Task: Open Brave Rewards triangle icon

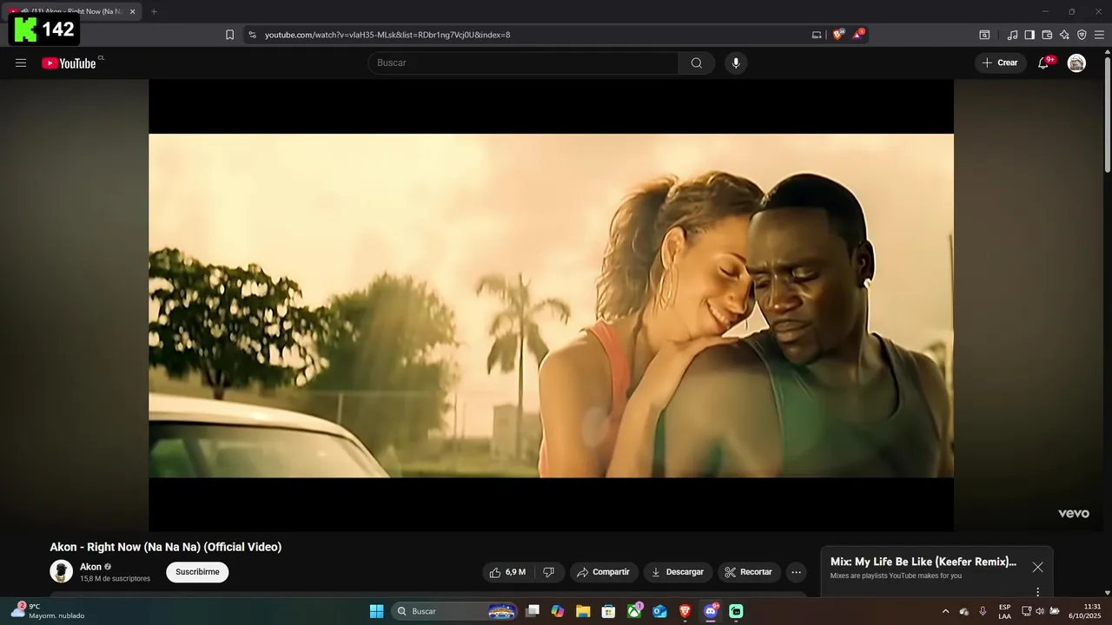Action: pos(858,35)
